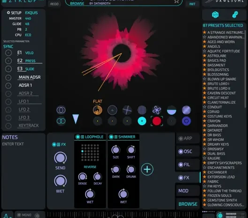Change the E2 PRESS source
This screenshot has height=218, width=248.
pyautogui.click(x=30, y=61)
